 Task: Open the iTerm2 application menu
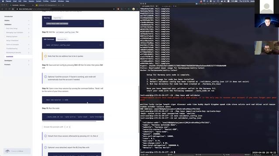tap(8, 1)
